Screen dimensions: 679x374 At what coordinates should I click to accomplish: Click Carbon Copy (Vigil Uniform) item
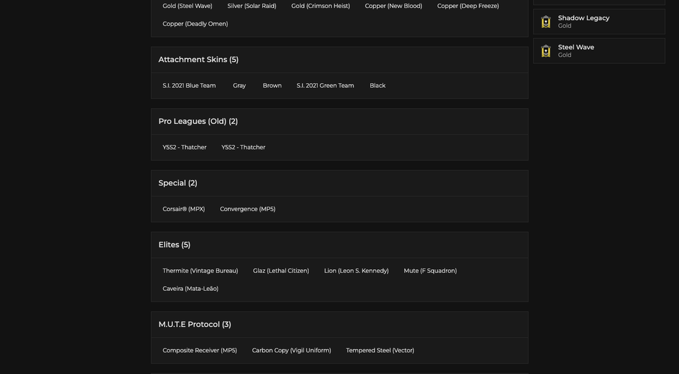[291, 350]
